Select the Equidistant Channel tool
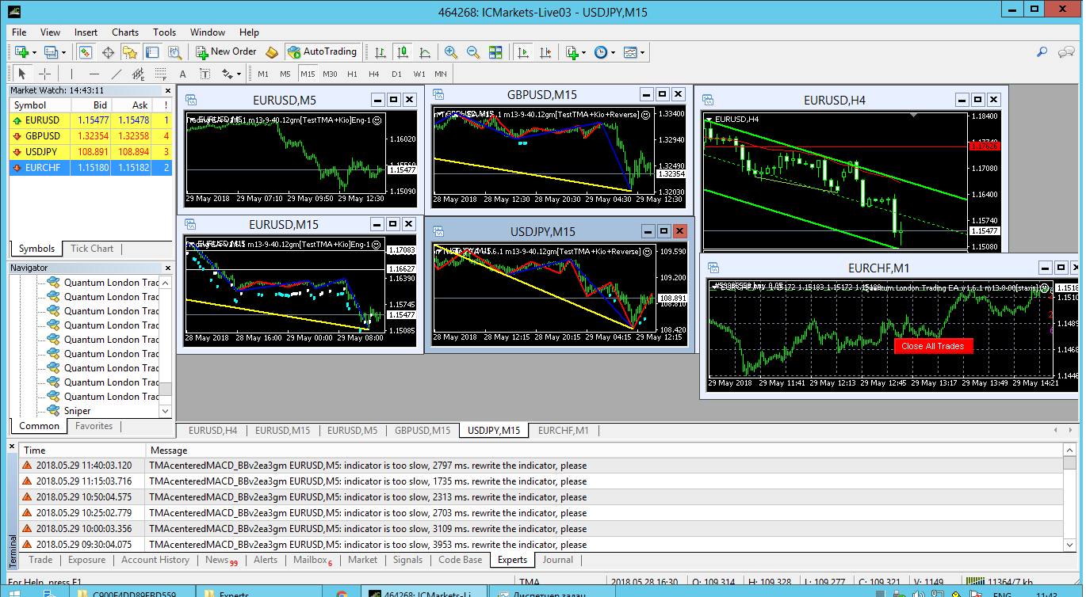The height and width of the screenshot is (597, 1086). coord(139,74)
